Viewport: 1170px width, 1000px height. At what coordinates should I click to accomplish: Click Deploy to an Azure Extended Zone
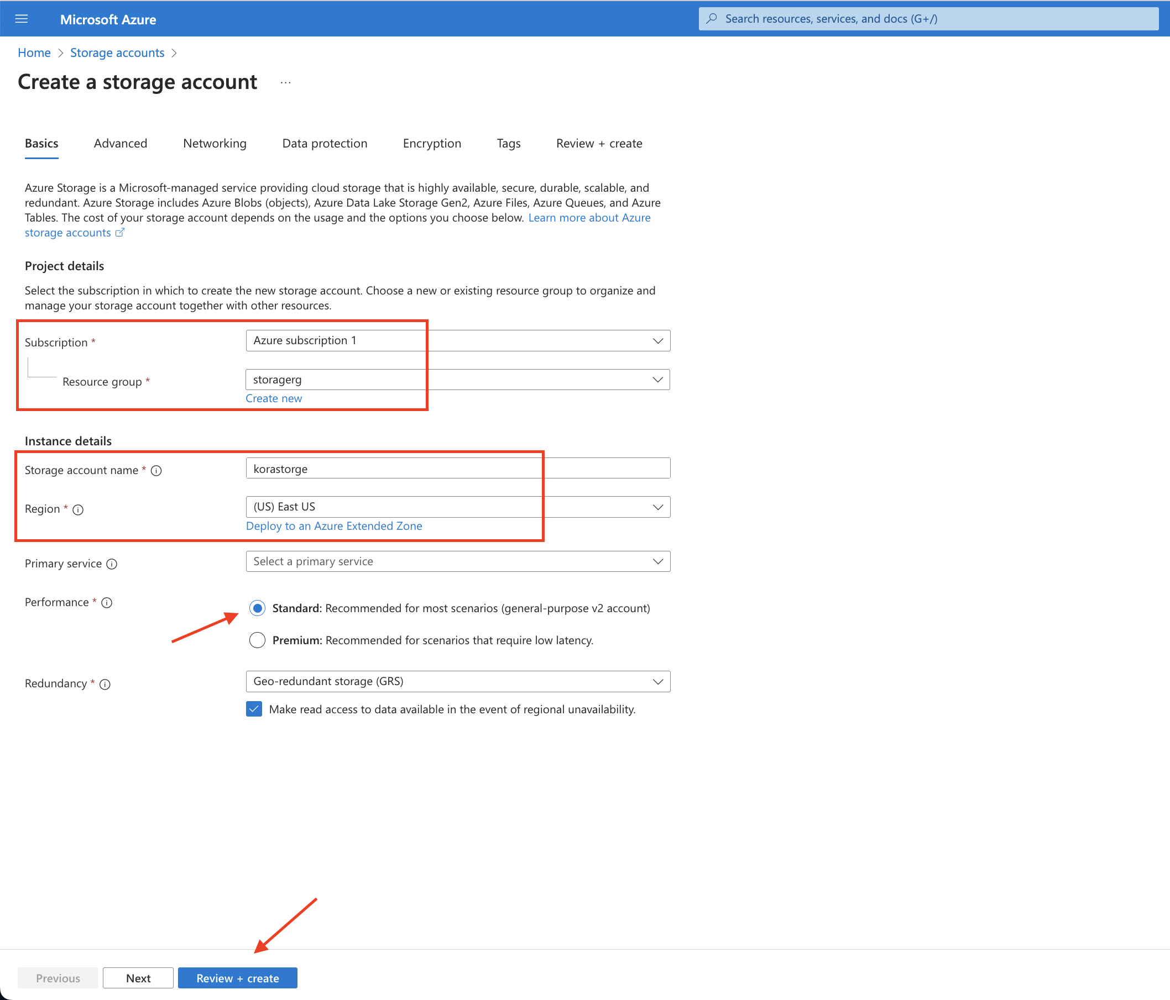(x=334, y=526)
